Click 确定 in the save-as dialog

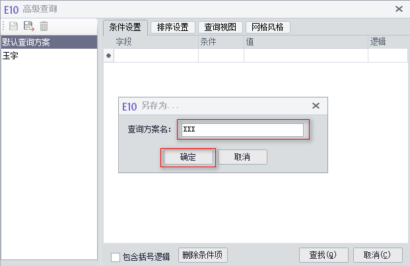[188, 157]
